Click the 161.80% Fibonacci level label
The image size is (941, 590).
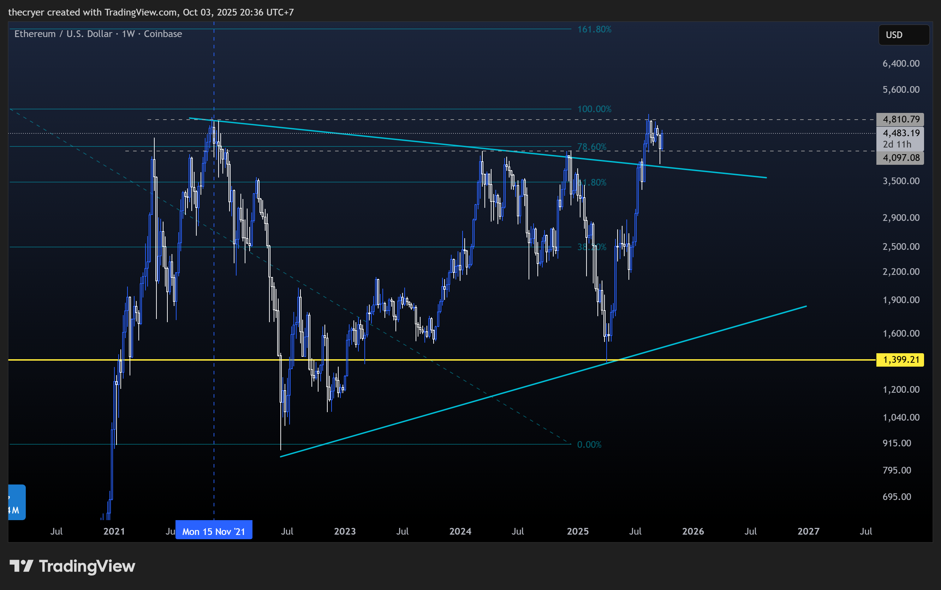point(594,29)
